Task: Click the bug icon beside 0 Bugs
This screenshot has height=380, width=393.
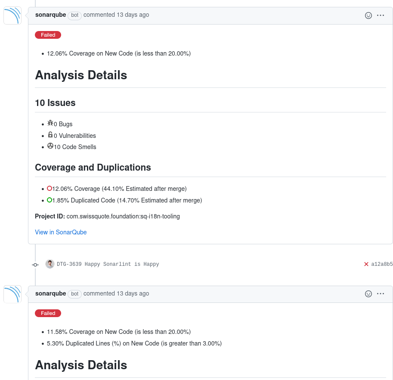Action: [50, 123]
